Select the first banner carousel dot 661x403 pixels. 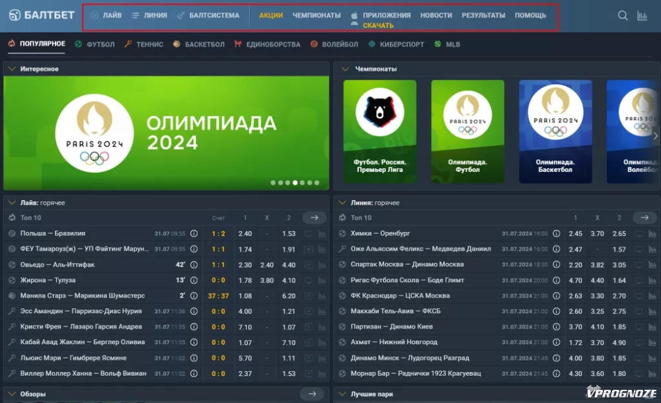click(x=273, y=182)
